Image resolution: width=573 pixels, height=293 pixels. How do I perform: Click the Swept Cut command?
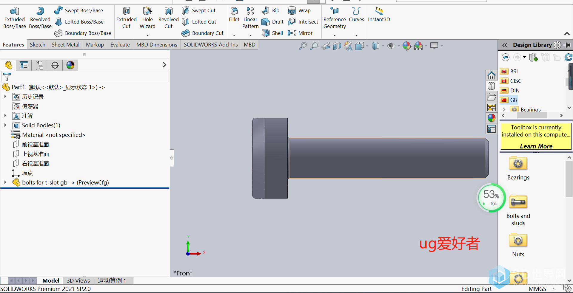pyautogui.click(x=199, y=10)
